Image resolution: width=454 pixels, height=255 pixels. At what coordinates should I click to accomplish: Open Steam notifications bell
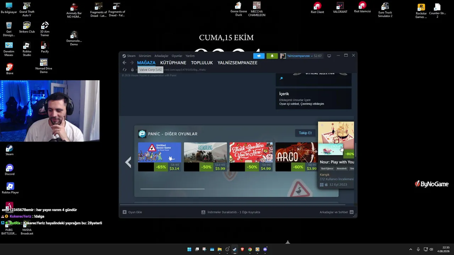coord(272,56)
